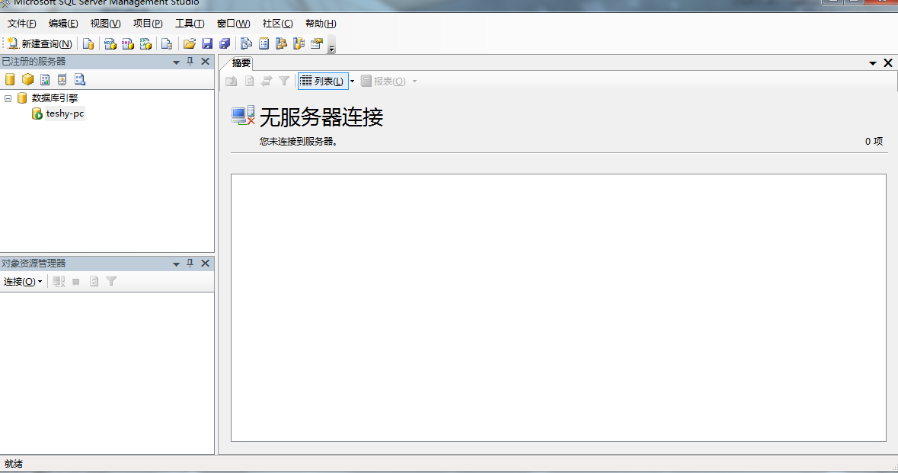Open the dropdown arrow beside 报表(O)
The height and width of the screenshot is (473, 898).
coord(414,81)
